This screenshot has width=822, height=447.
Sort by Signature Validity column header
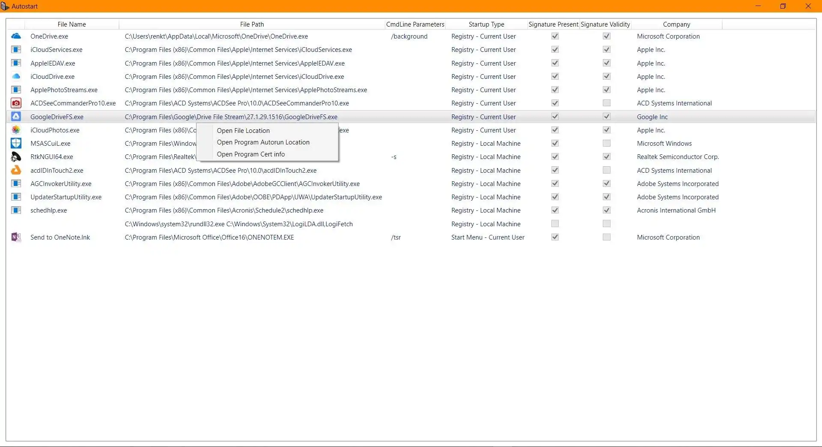tap(605, 24)
